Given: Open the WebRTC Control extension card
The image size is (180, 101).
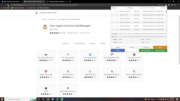Looking at the screenshot, I should (x=90, y=74).
